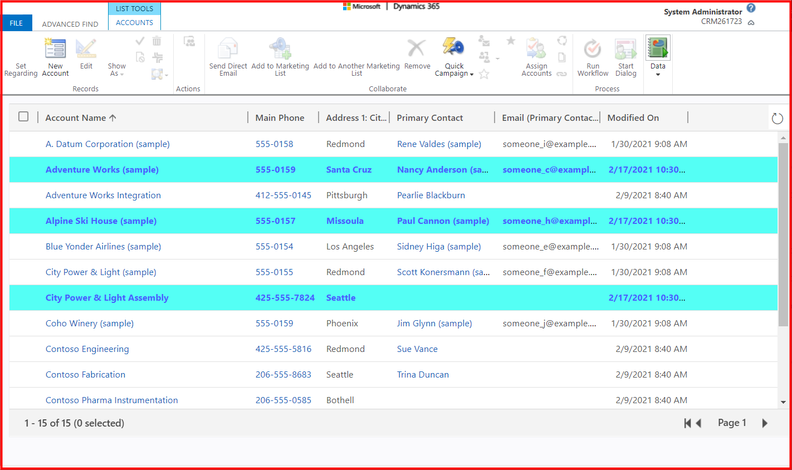
Task: Open Quick Campaign lightning megaphone icon
Action: pyautogui.click(x=453, y=48)
